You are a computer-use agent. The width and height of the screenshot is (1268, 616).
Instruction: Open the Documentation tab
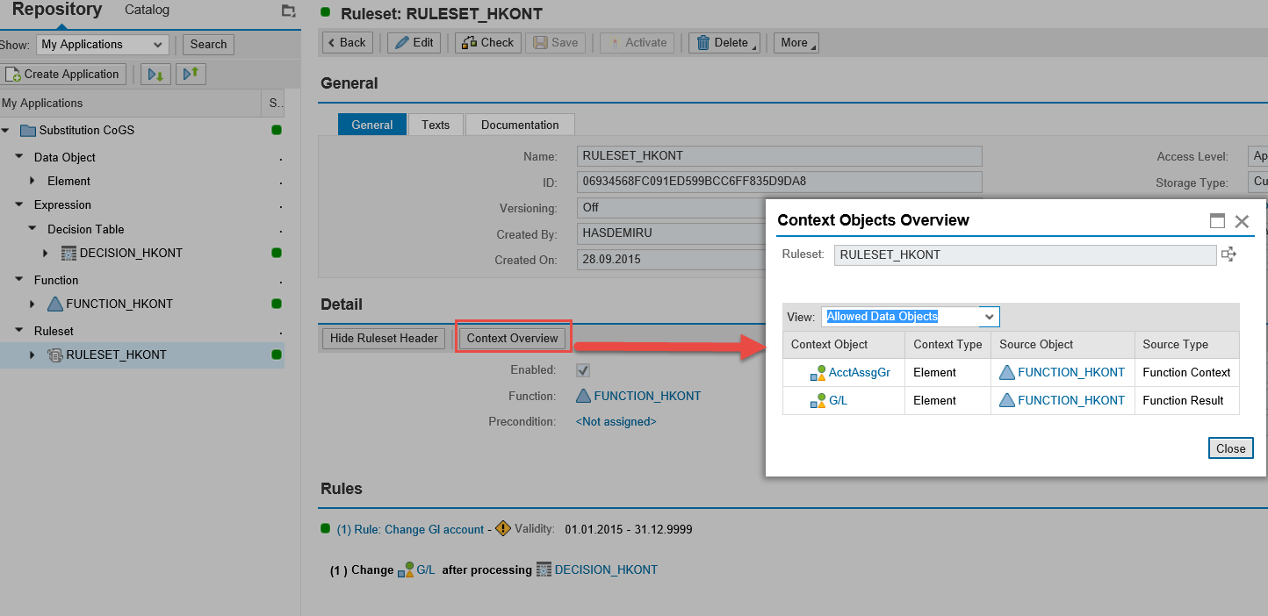tap(519, 125)
